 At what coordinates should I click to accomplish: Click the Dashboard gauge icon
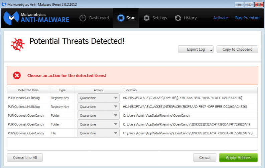coord(83,18)
